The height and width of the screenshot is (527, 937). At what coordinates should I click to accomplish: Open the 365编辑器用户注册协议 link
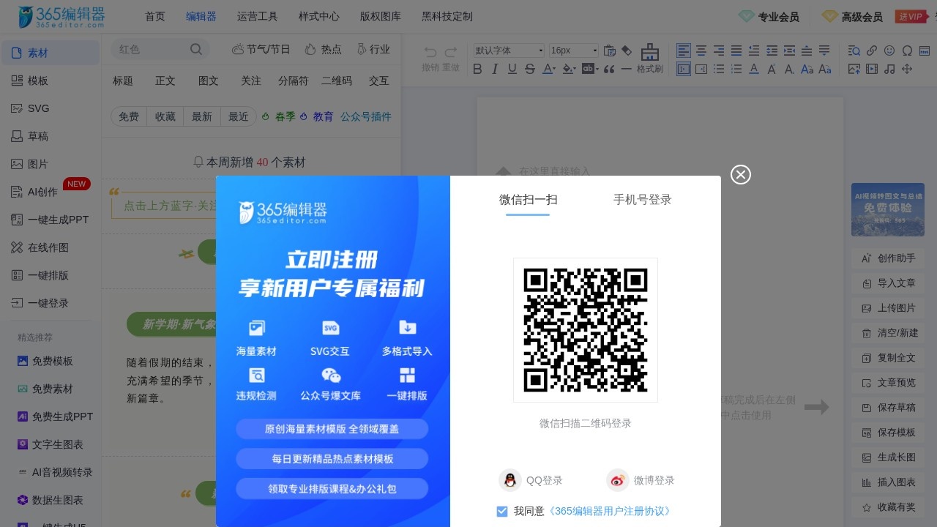pyautogui.click(x=609, y=511)
